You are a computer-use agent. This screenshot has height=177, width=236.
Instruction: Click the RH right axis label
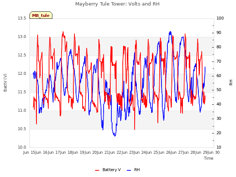[x=231, y=83]
